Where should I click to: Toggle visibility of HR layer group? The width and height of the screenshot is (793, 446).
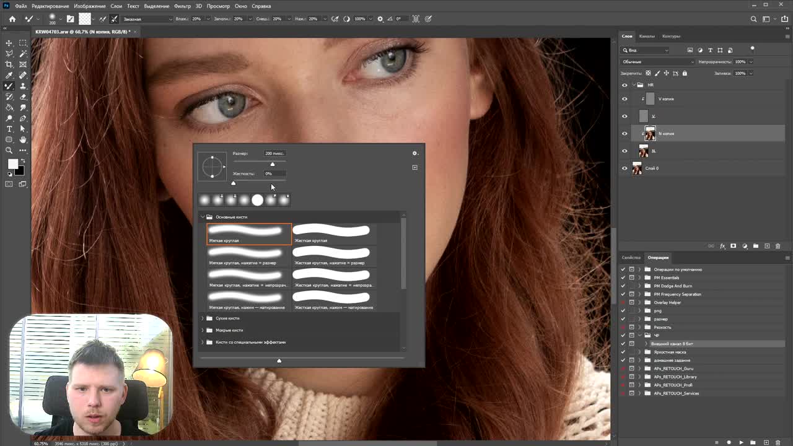pos(624,85)
